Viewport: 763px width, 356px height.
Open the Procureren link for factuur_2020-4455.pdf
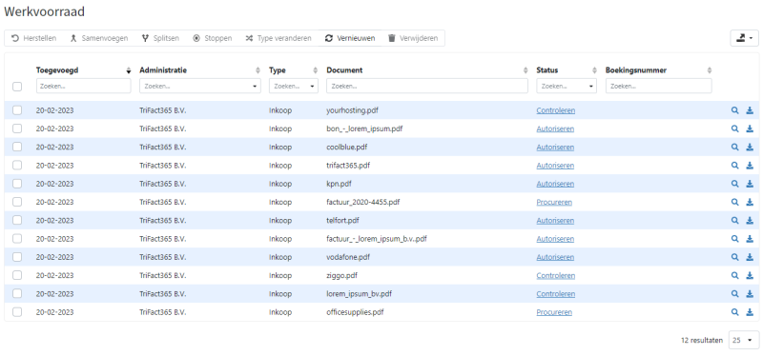point(554,202)
